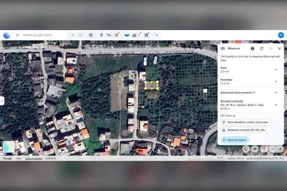Open historical imagery clock icon
287x191 pixels.
(x=91, y=35)
